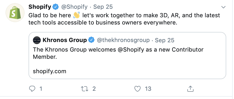Open the Khronos Group display name
234x99 pixels.
(65, 40)
